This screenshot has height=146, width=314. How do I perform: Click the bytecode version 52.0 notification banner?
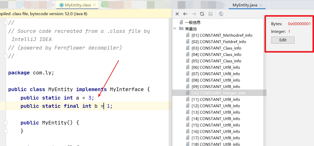(86, 14)
